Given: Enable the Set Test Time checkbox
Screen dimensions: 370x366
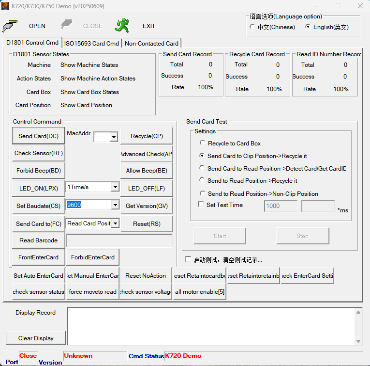Looking at the screenshot, I should click(201, 205).
